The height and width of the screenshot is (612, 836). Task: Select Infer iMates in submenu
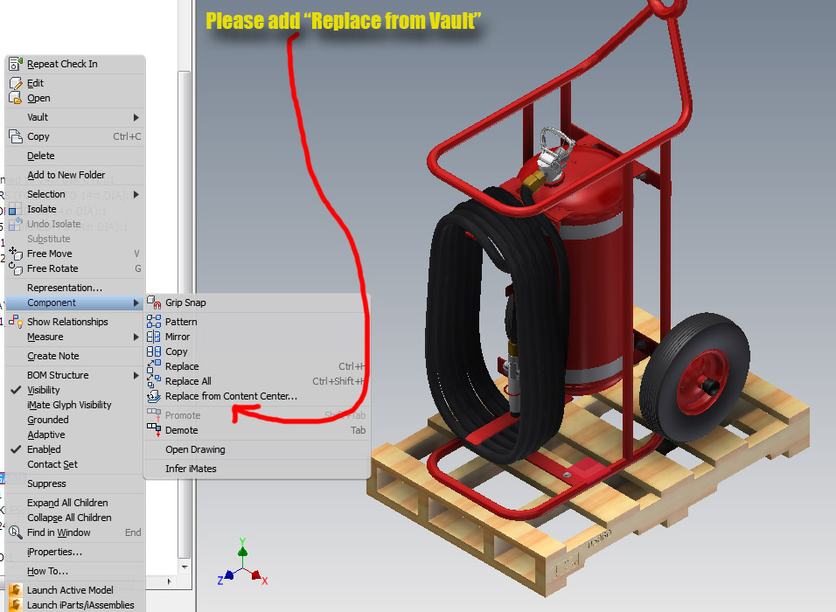tap(256, 469)
